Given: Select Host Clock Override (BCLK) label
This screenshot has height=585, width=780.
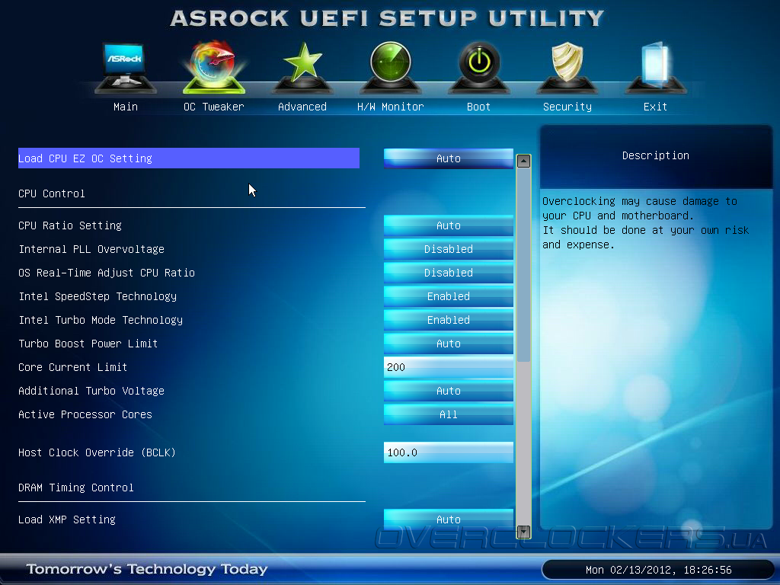Looking at the screenshot, I should (97, 452).
